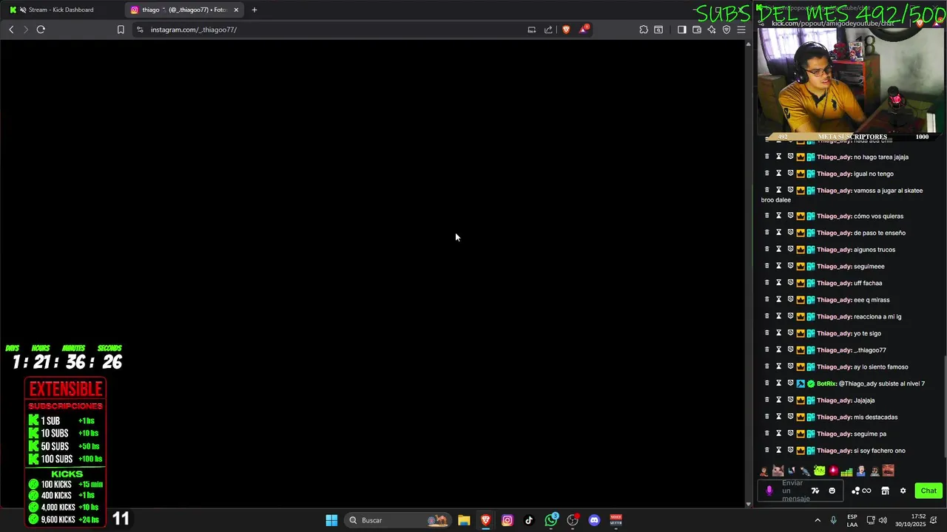Screen dimensions: 947x532
Task: Open OBS Studio from the taskbar
Action: pos(573,520)
